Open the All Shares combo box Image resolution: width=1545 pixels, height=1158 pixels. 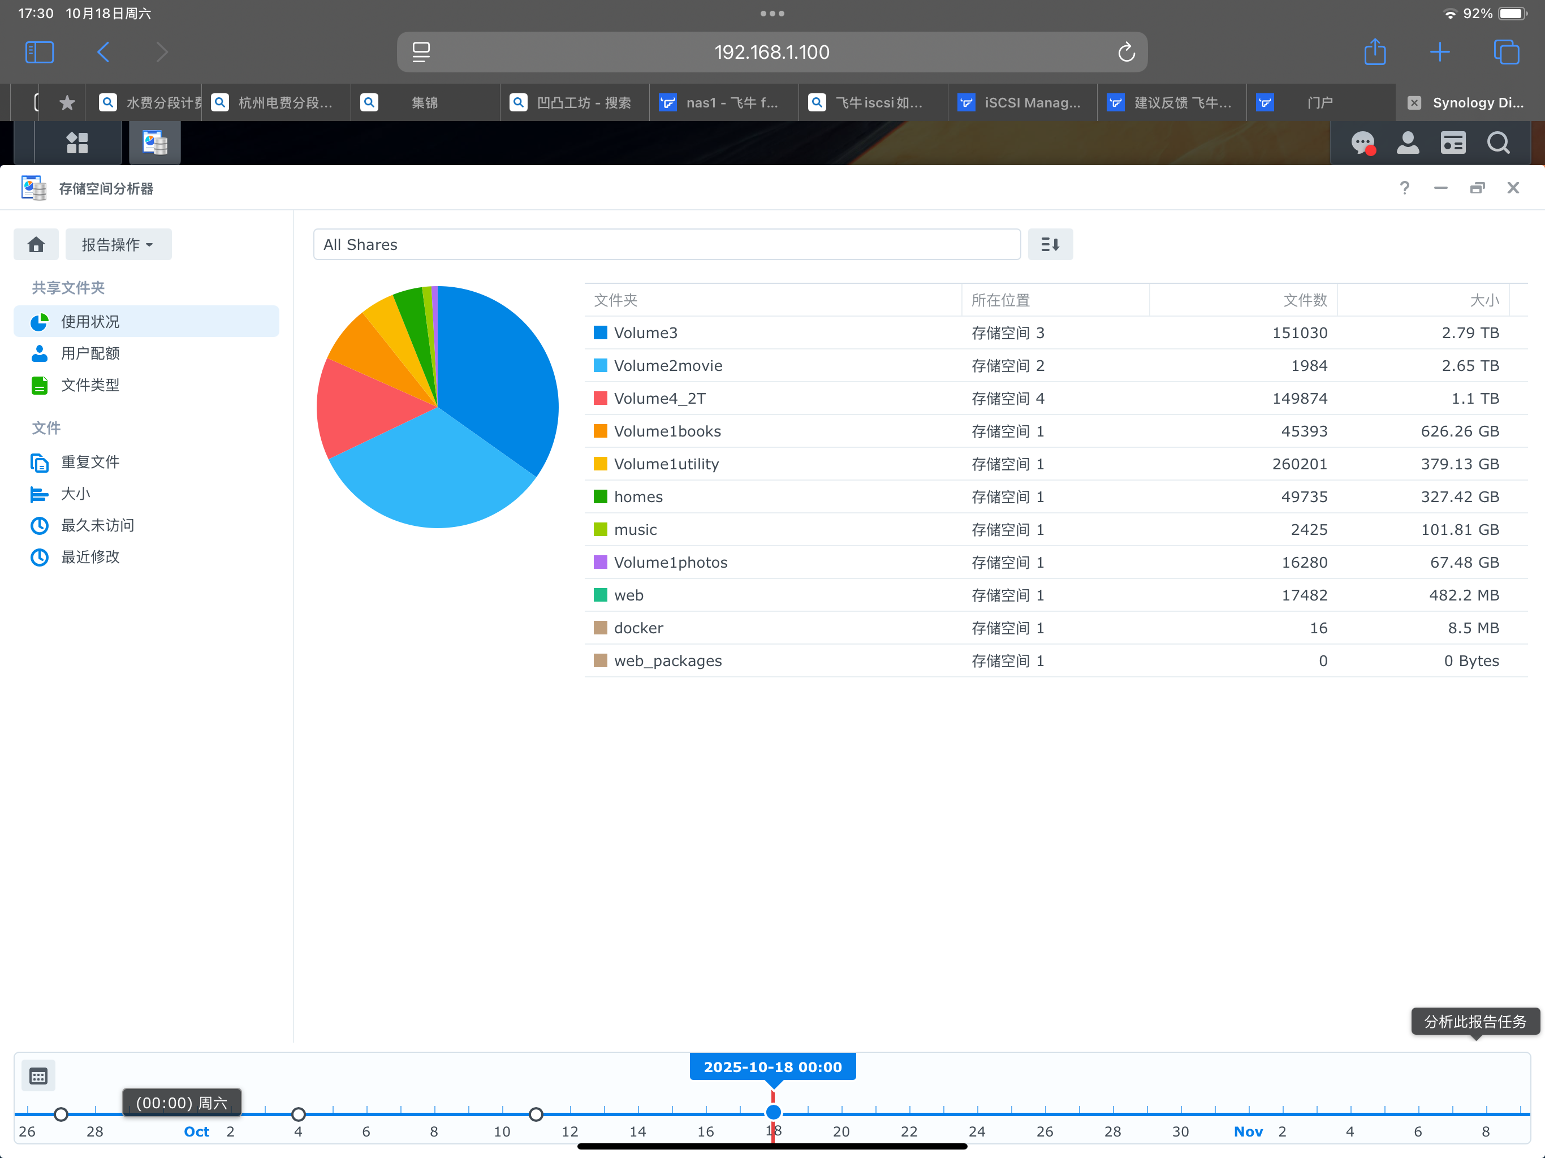tap(666, 244)
